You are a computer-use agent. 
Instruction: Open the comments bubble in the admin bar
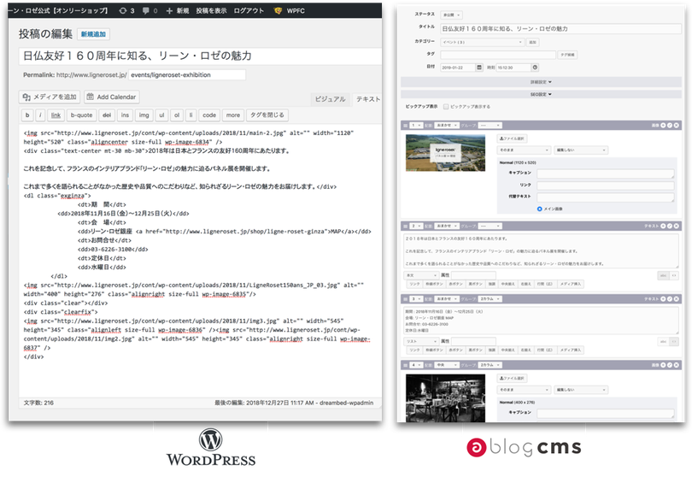pyautogui.click(x=146, y=10)
